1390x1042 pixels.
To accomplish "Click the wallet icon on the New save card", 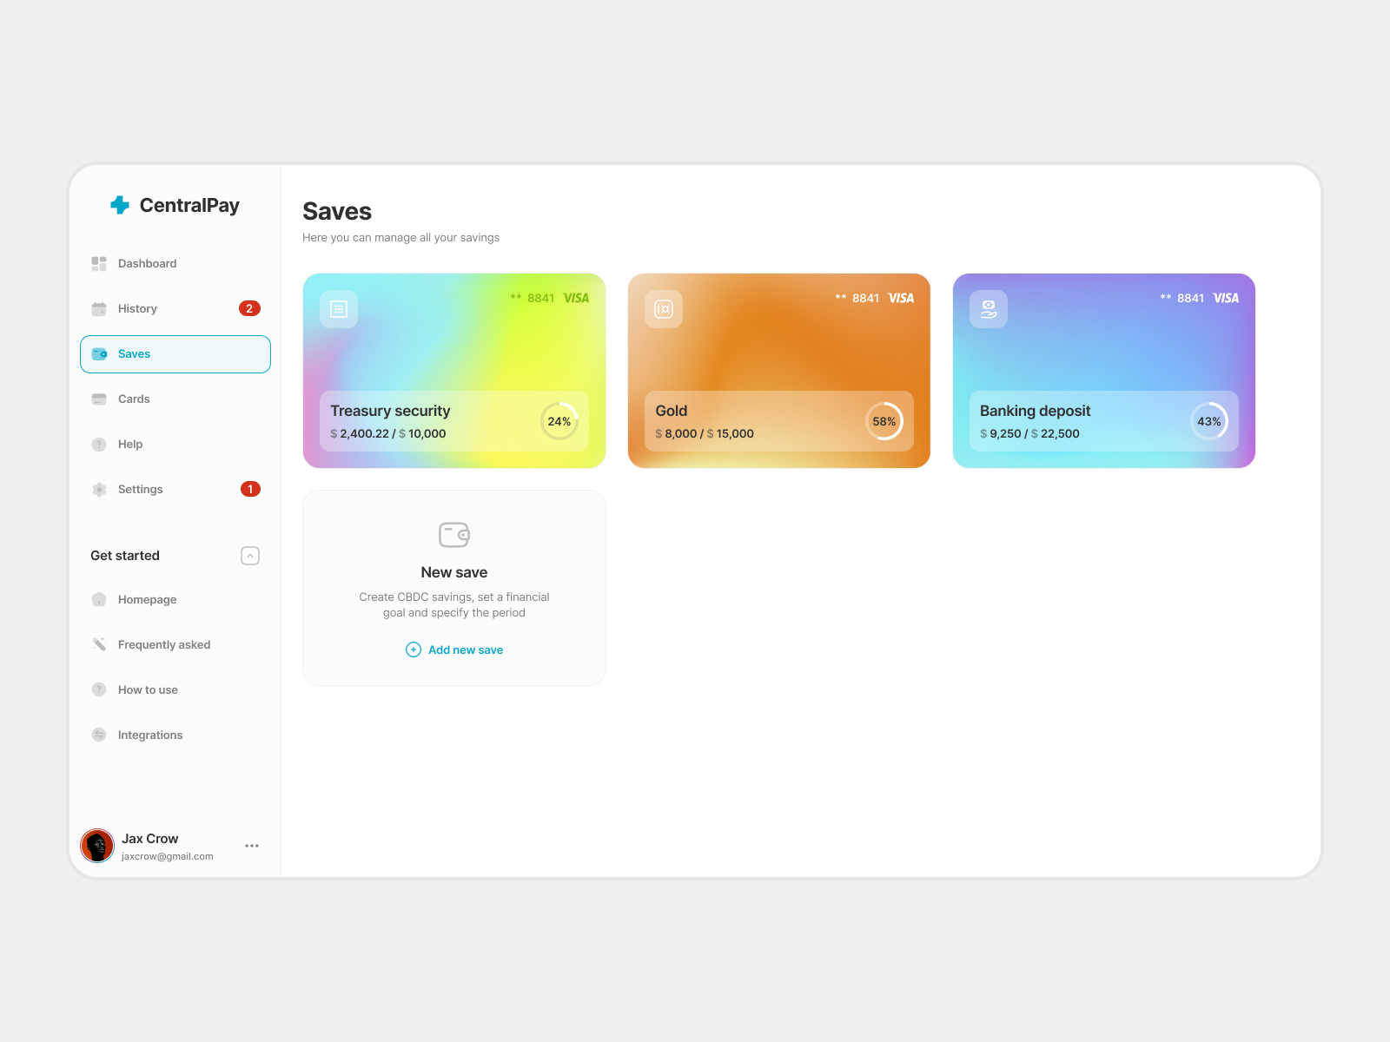I will tap(453, 535).
